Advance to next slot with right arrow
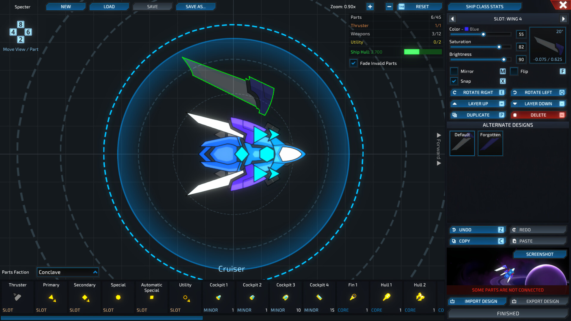571x321 pixels. pos(564,19)
